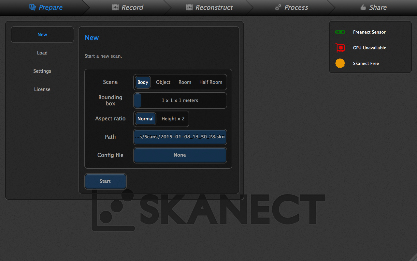Click the Bounding box size slider
The width and height of the screenshot is (417, 261).
click(x=180, y=100)
